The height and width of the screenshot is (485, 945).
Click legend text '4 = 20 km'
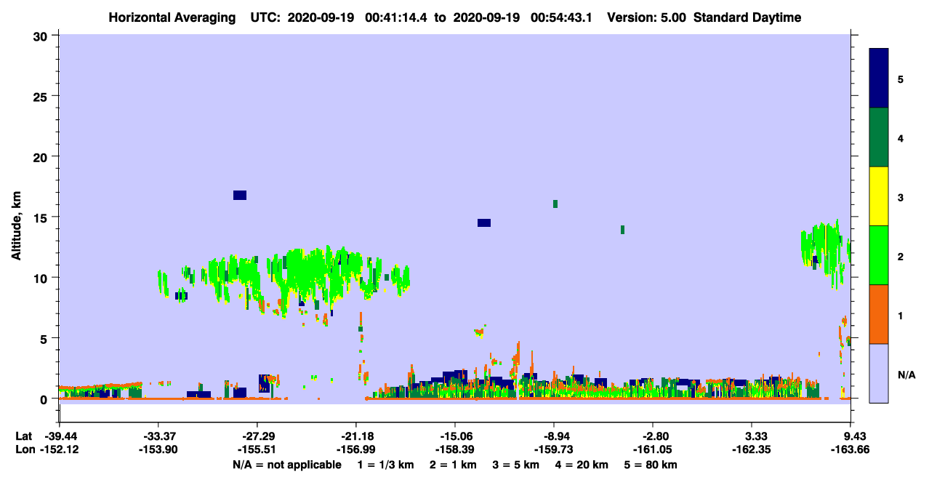pyautogui.click(x=582, y=465)
